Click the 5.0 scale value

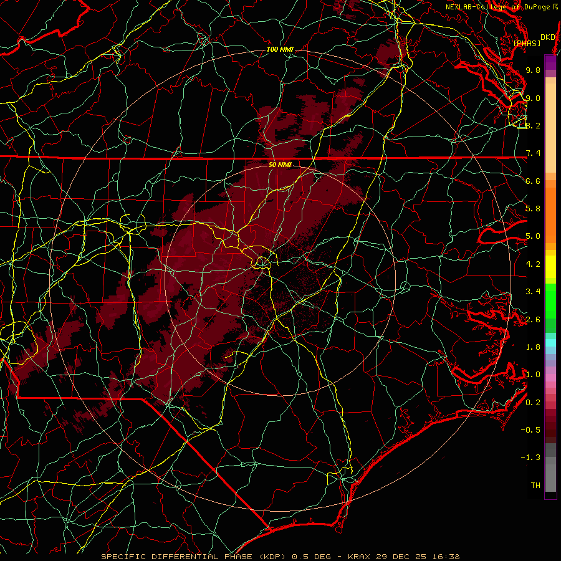(x=533, y=236)
